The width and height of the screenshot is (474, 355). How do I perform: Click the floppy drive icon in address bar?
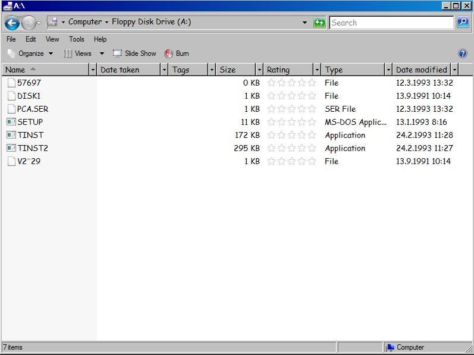tap(52, 22)
